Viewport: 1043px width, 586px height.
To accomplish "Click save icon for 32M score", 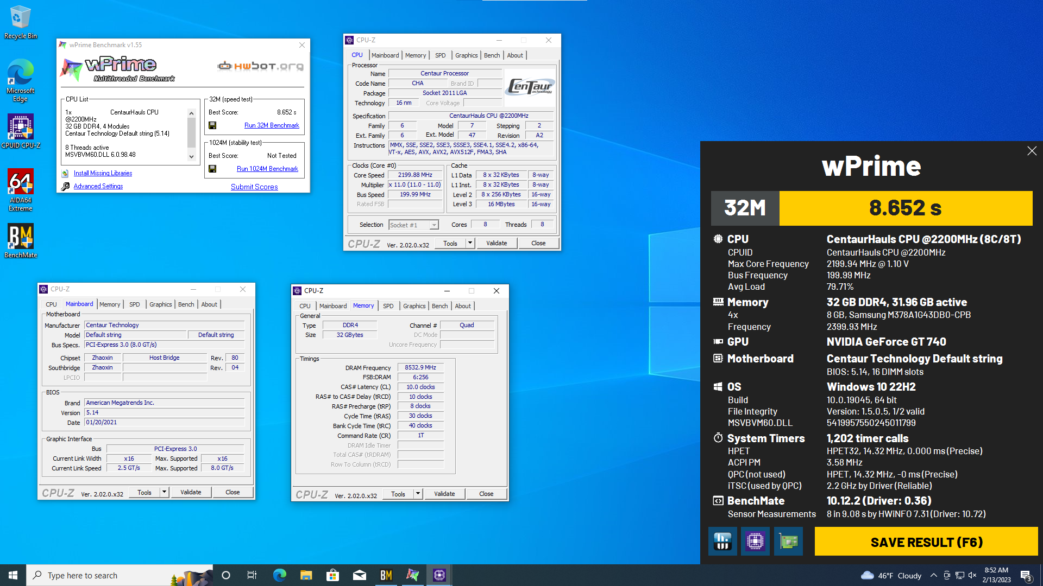I will tap(212, 125).
